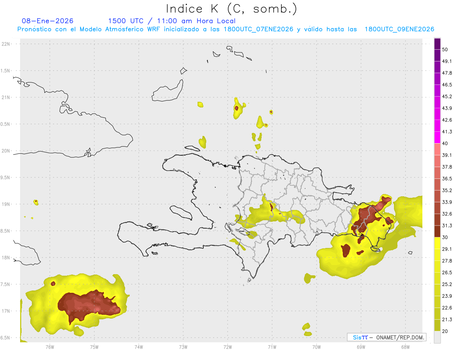This screenshot has width=455, height=352.
Task: Click the "71W" longitude label
Action: pos(272,347)
